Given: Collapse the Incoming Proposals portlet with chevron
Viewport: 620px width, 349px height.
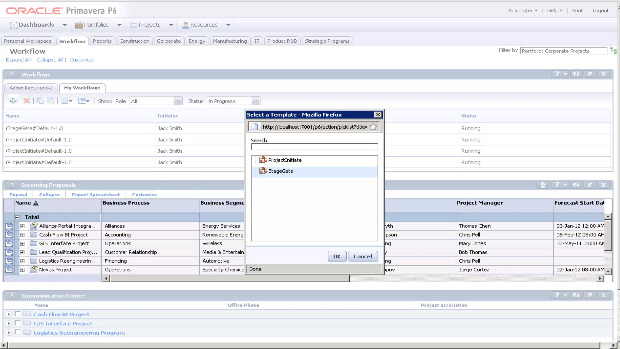Looking at the screenshot, I should click(x=12, y=185).
